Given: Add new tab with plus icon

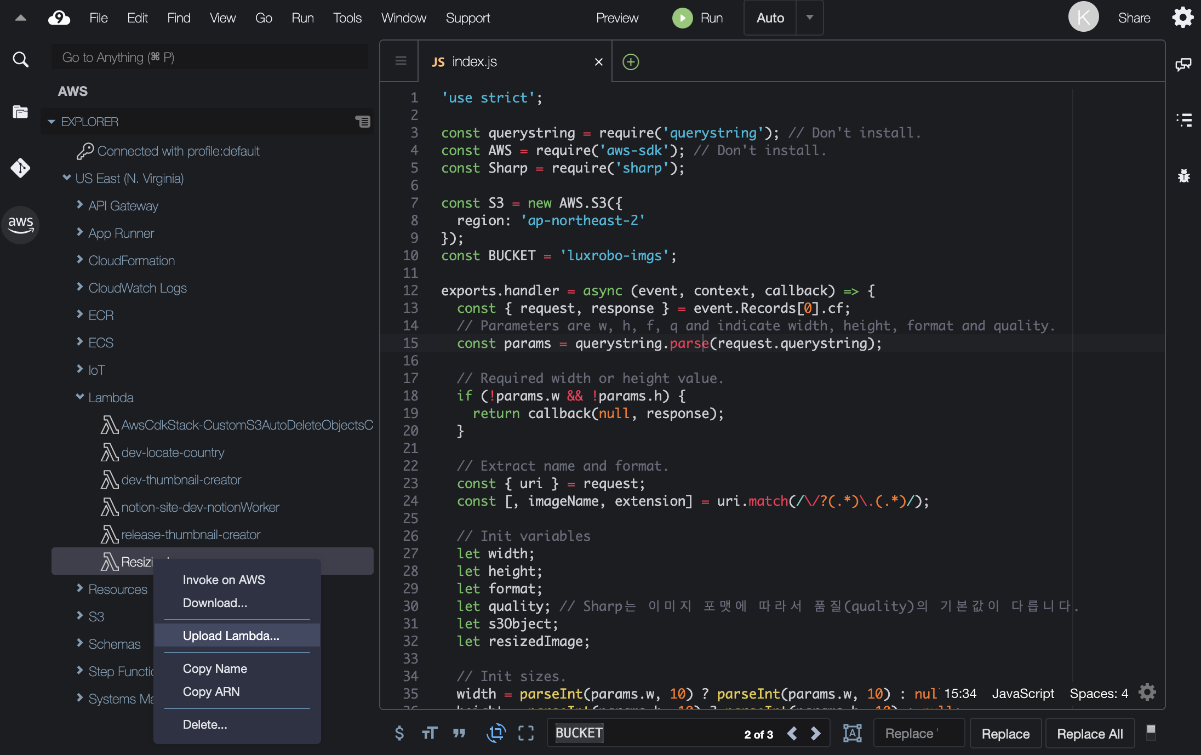Looking at the screenshot, I should [631, 62].
